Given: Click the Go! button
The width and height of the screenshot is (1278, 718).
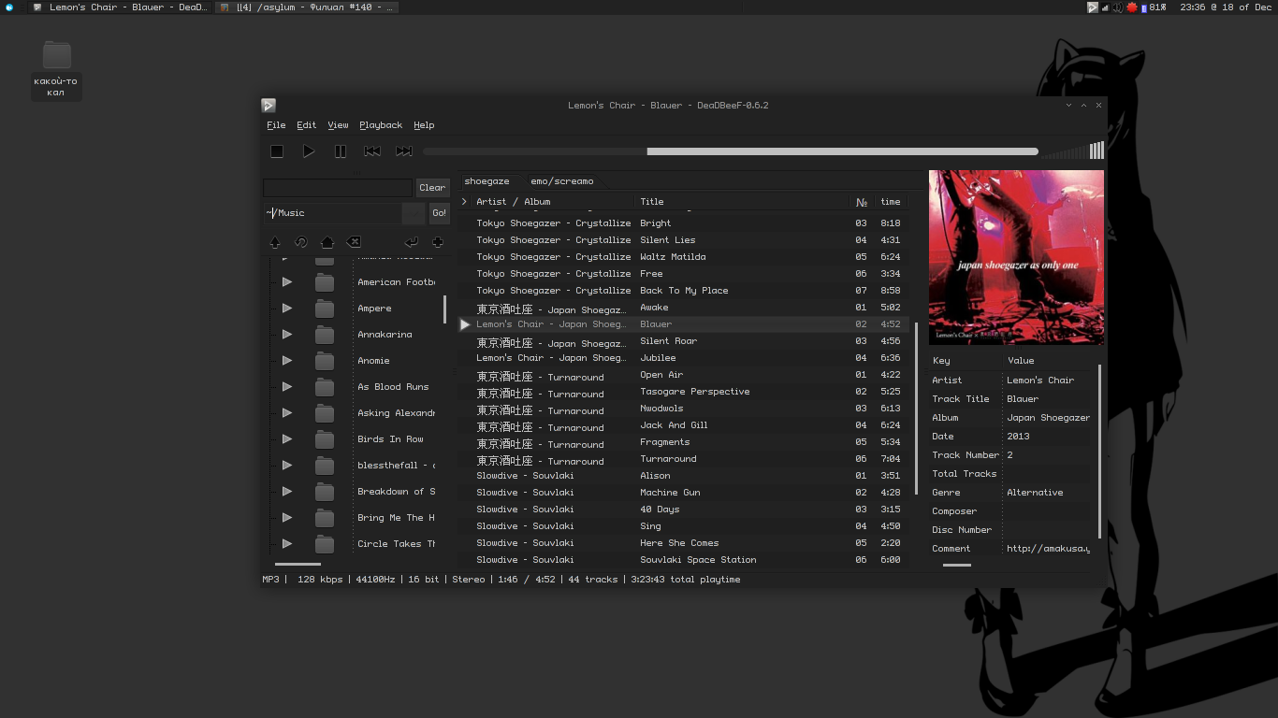Looking at the screenshot, I should 439,213.
